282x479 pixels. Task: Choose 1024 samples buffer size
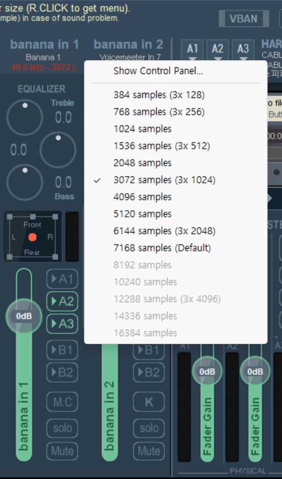click(x=176, y=129)
